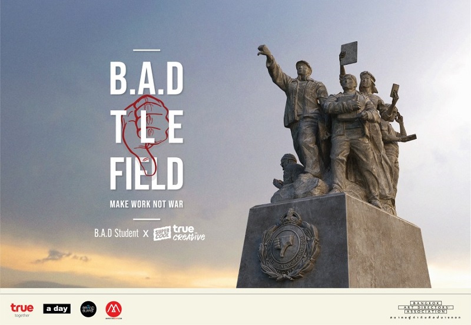Click the thumbs-down emblem on the pedestal
This screenshot has width=471, height=325.
pos(289,245)
